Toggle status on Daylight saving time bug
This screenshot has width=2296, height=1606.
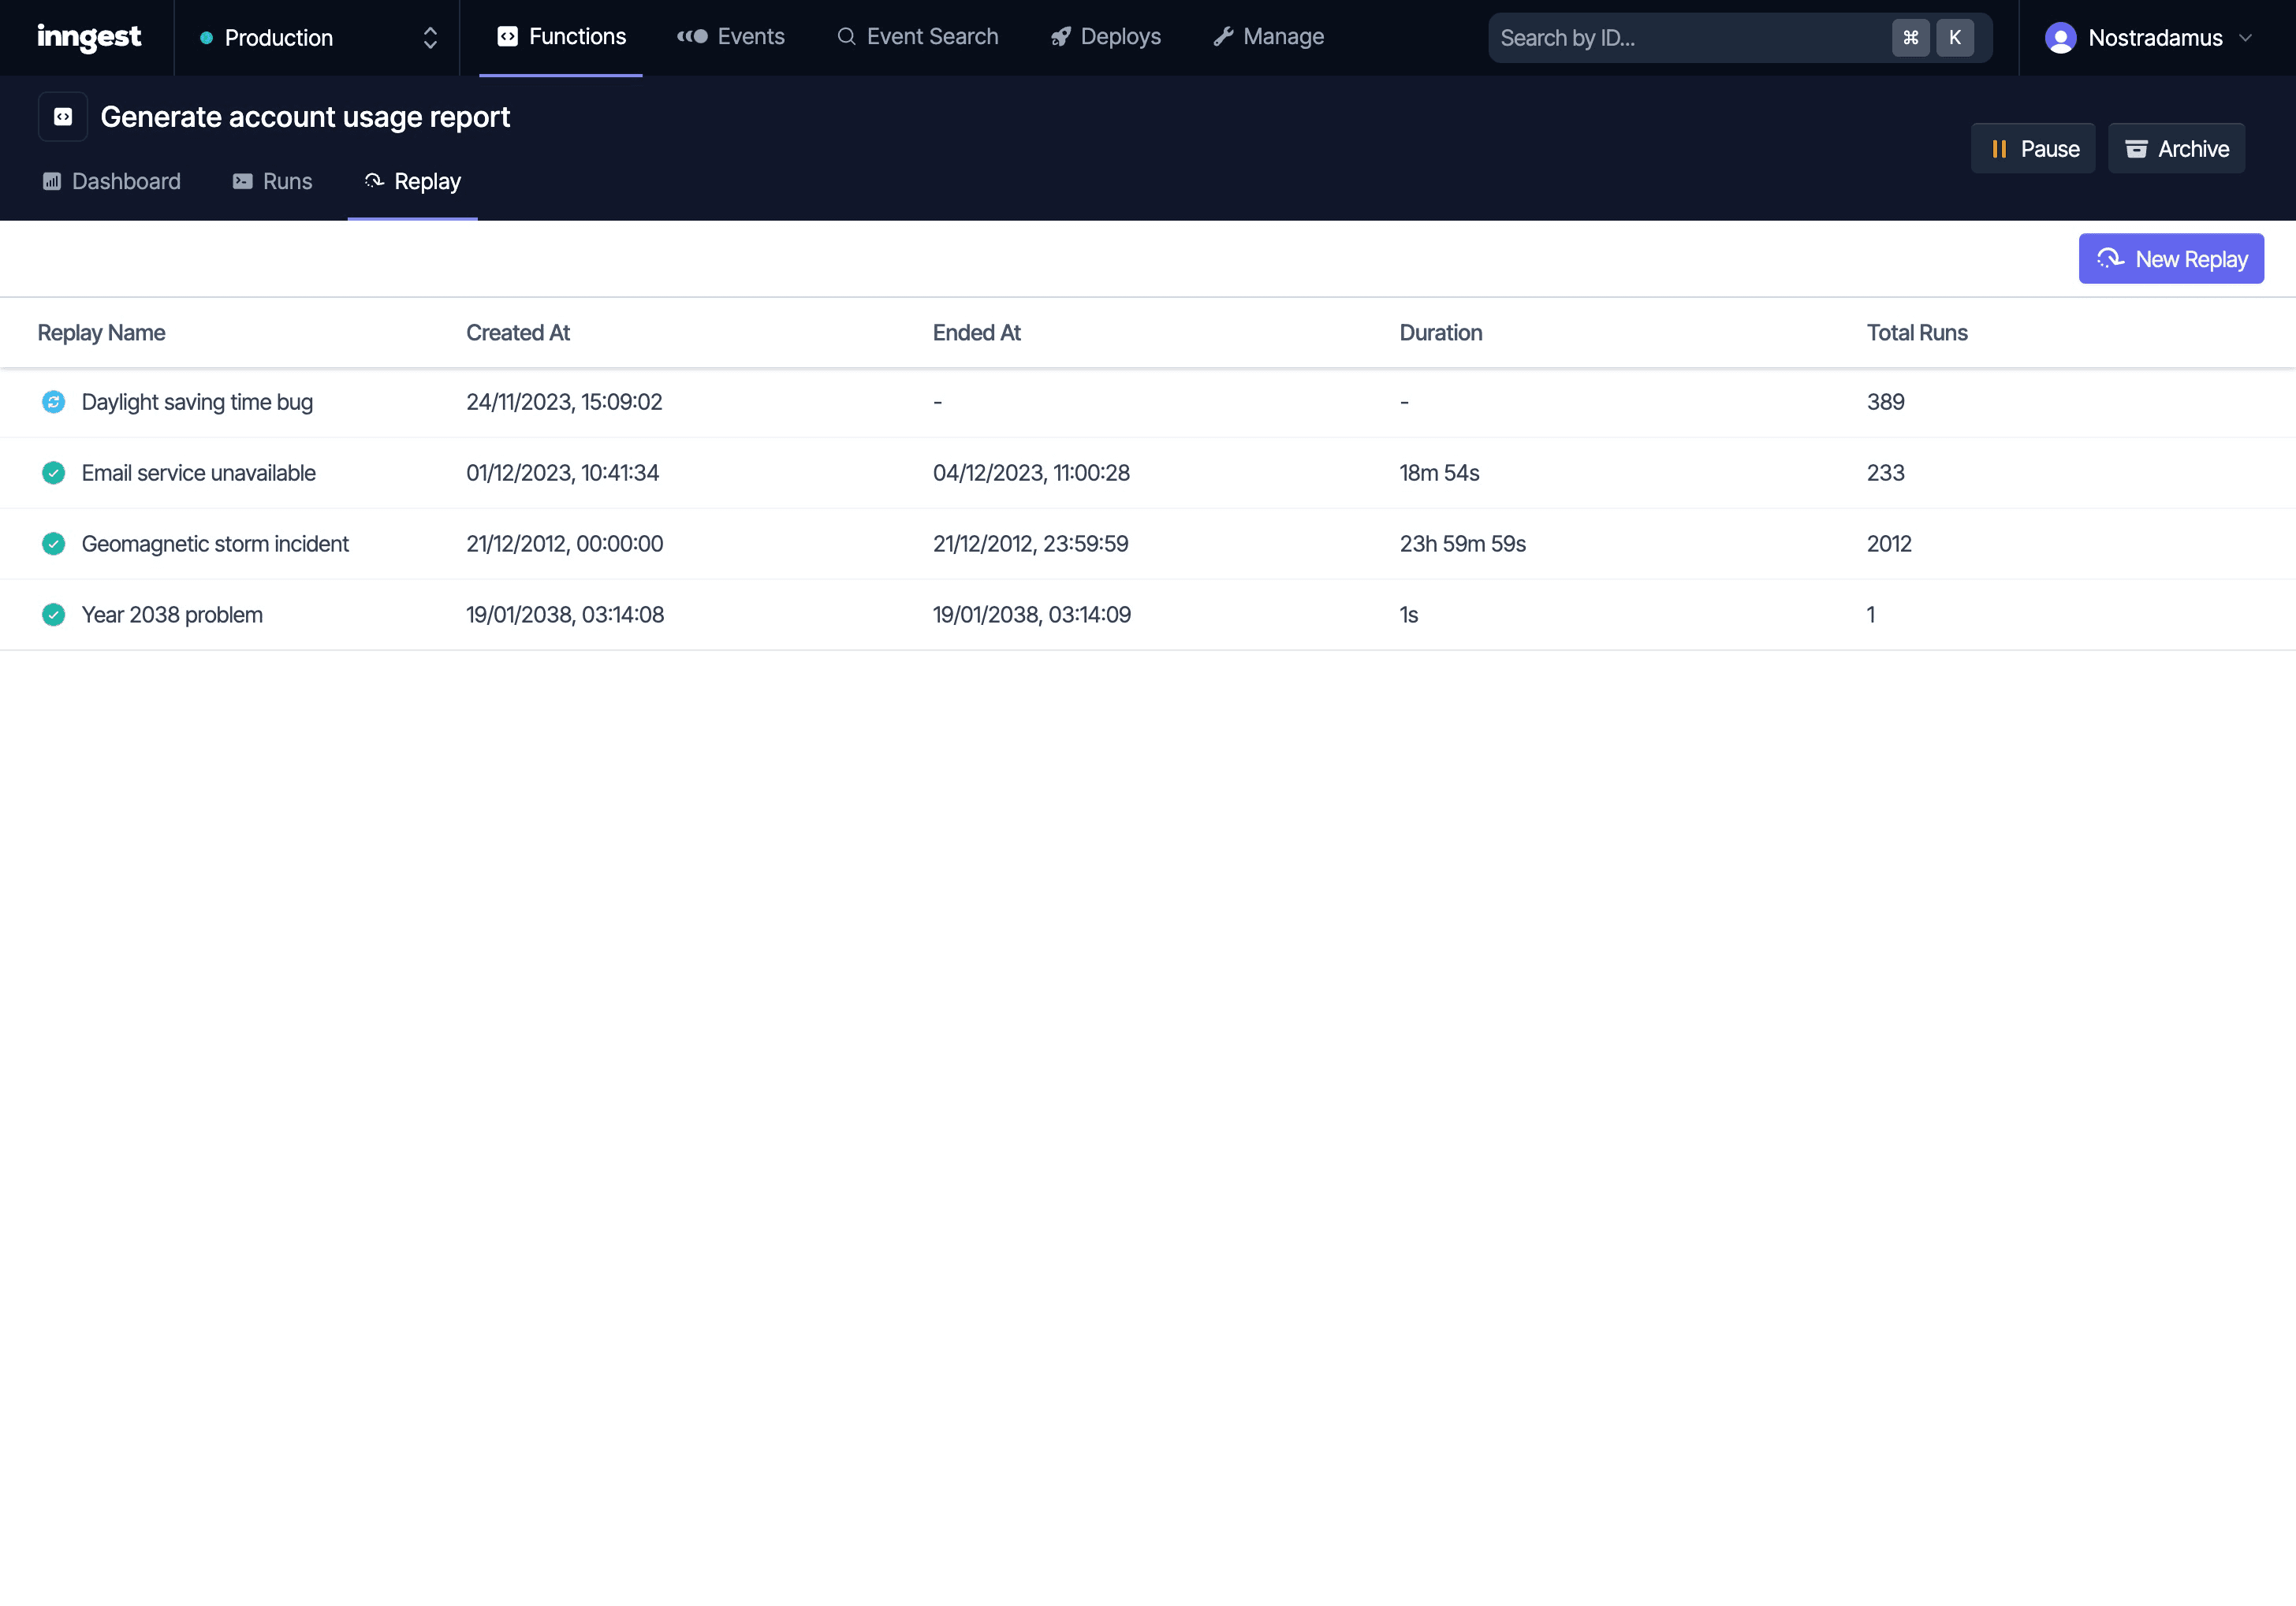[x=56, y=401]
